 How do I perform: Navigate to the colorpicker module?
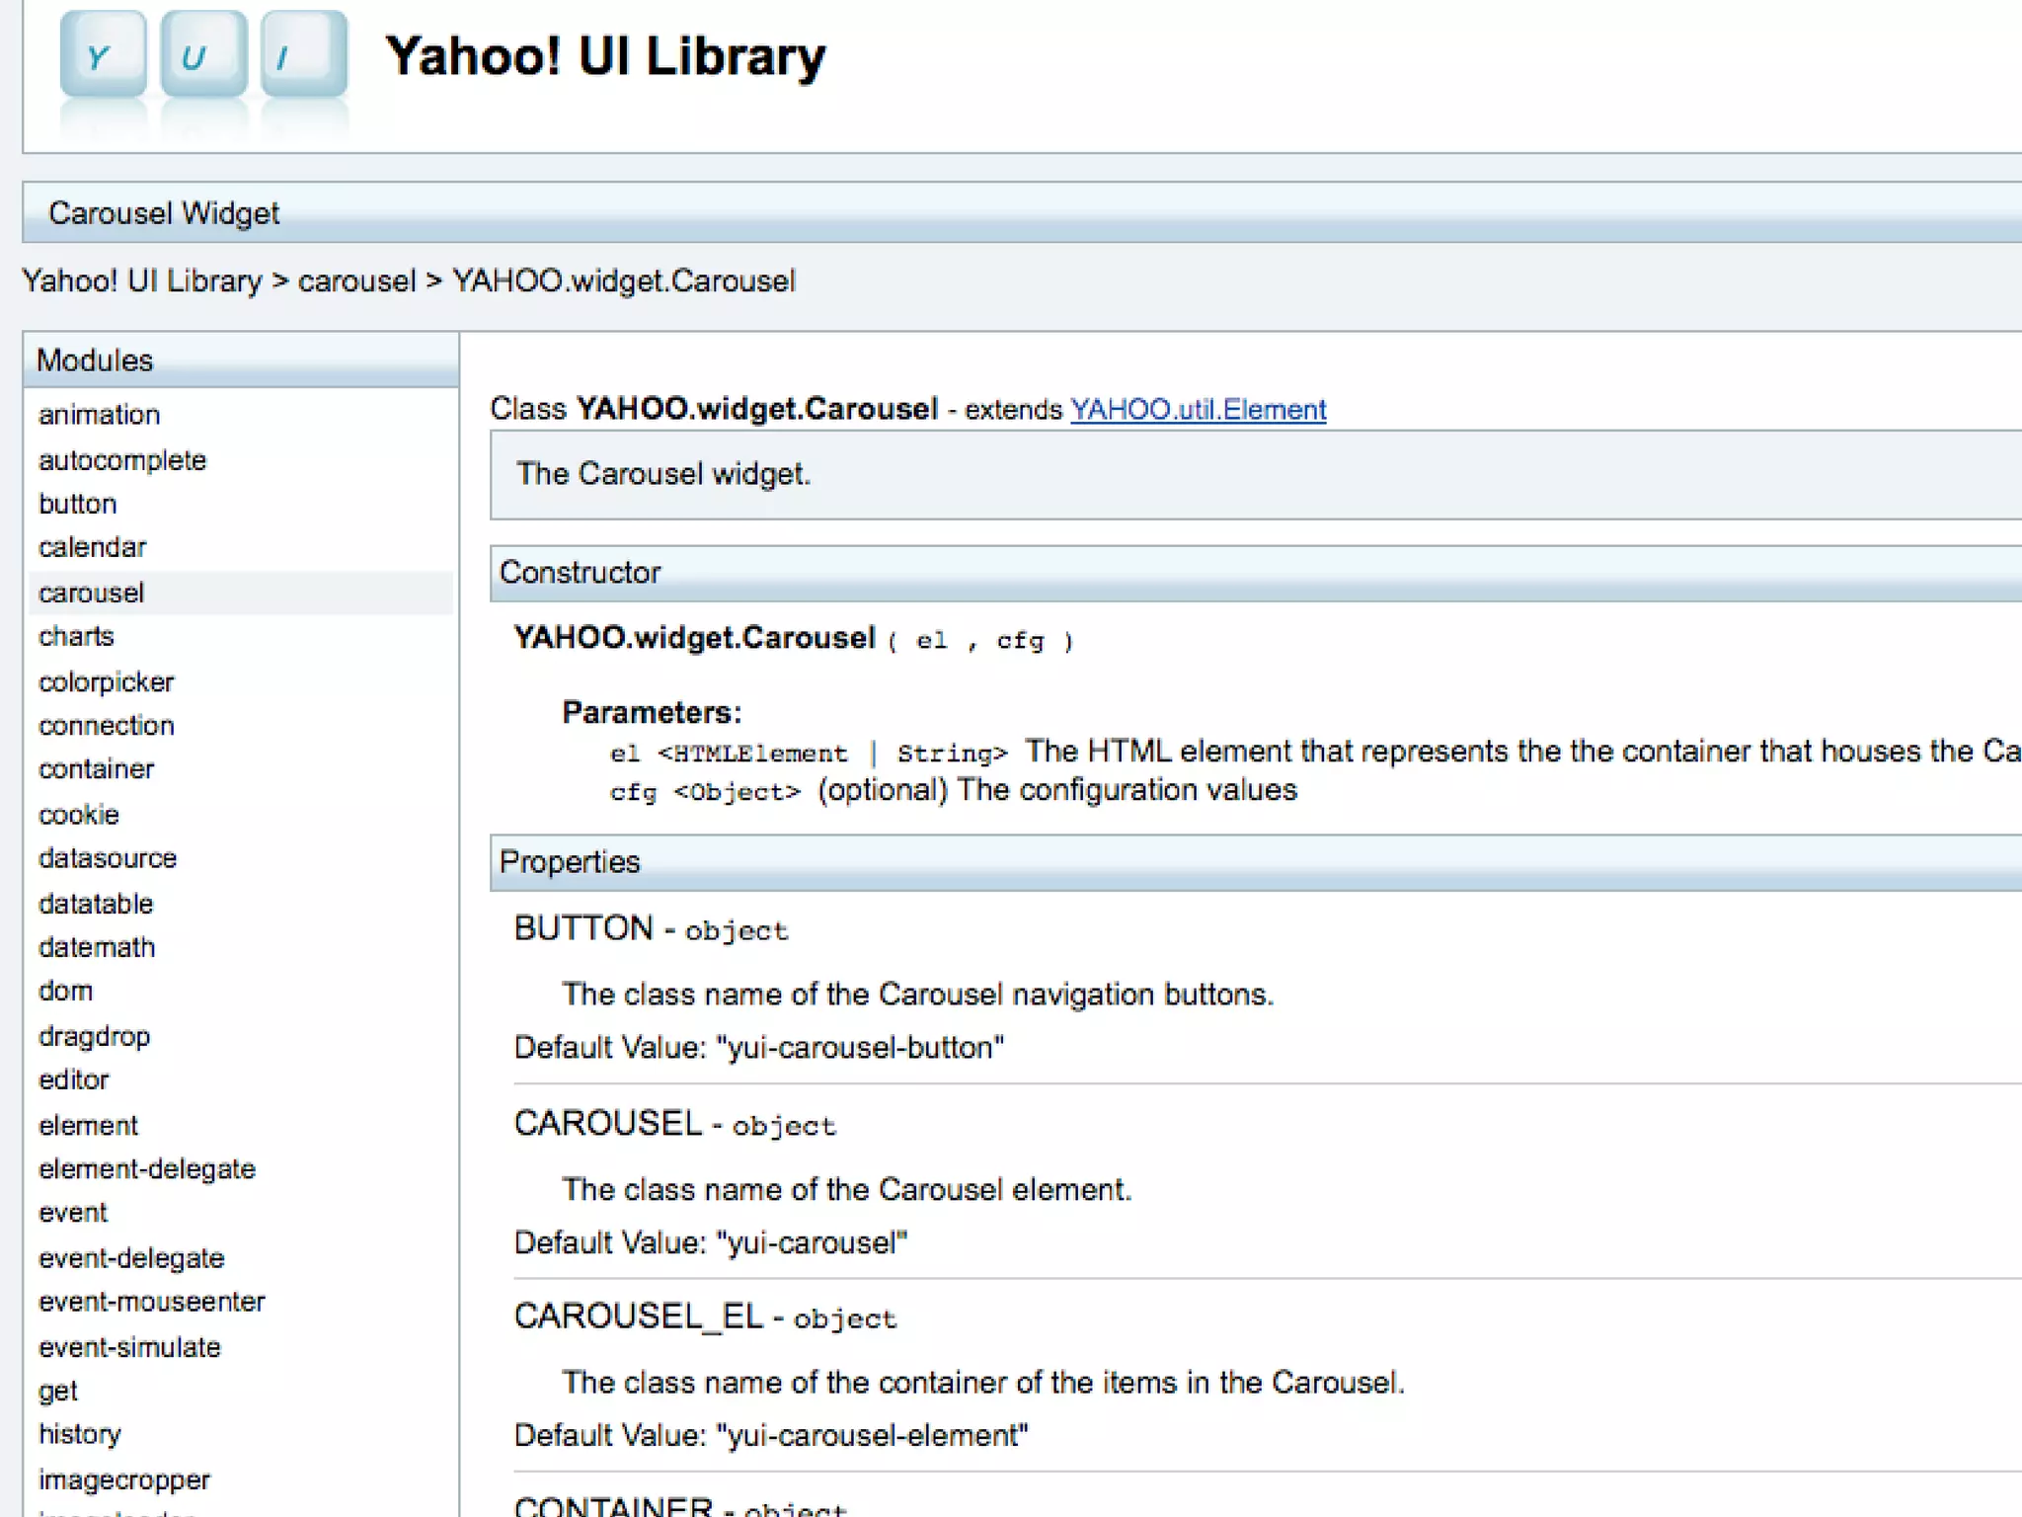[106, 681]
